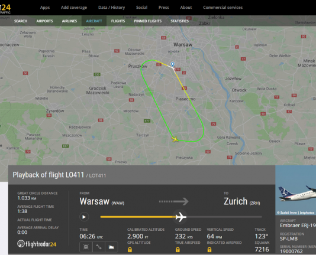
Task: Click the GPS altitude lock icon
Action: [130, 250]
